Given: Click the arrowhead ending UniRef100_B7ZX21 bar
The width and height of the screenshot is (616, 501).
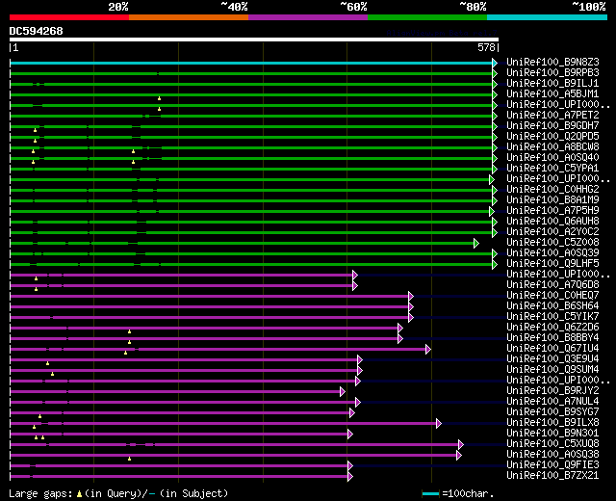Looking at the screenshot, I should 350,477.
